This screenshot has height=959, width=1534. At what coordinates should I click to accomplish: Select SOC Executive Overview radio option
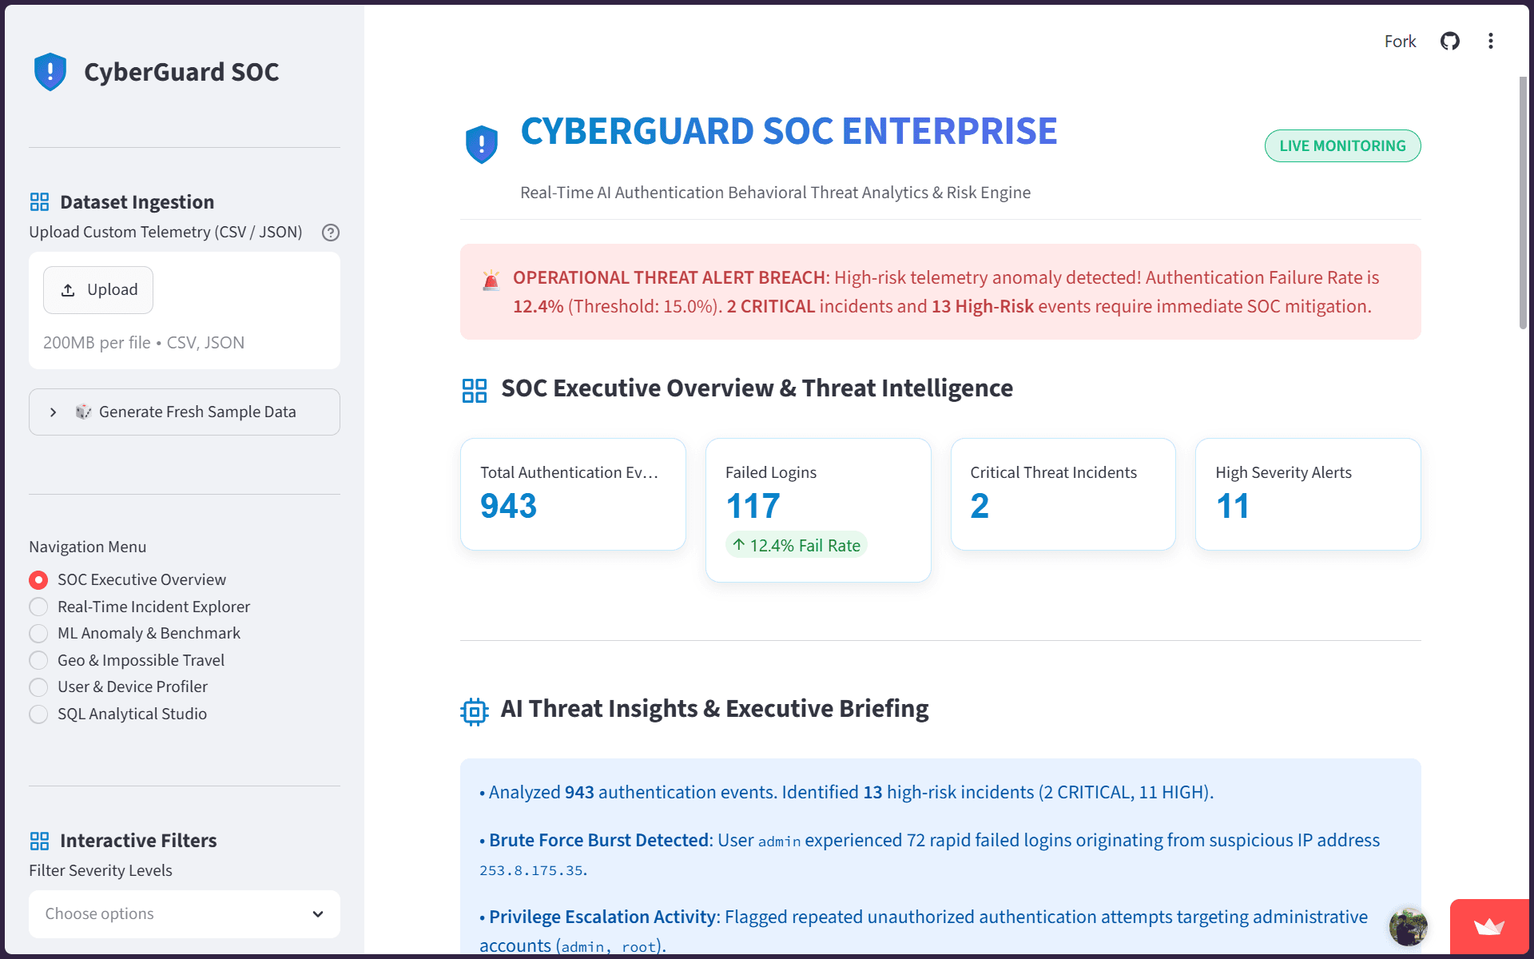pos(128,579)
